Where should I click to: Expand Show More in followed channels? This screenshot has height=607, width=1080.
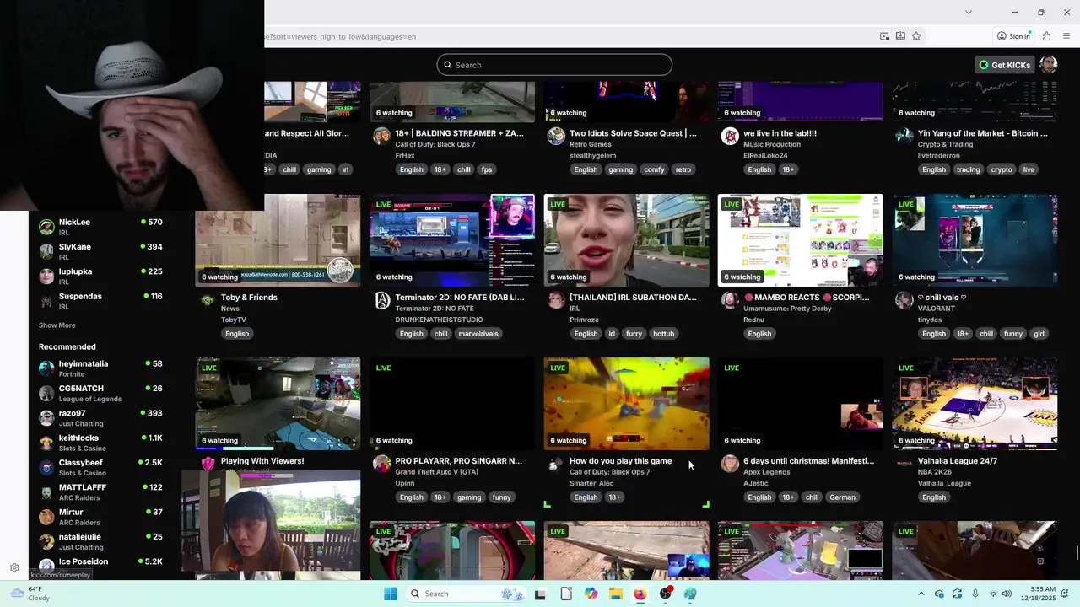coord(57,325)
